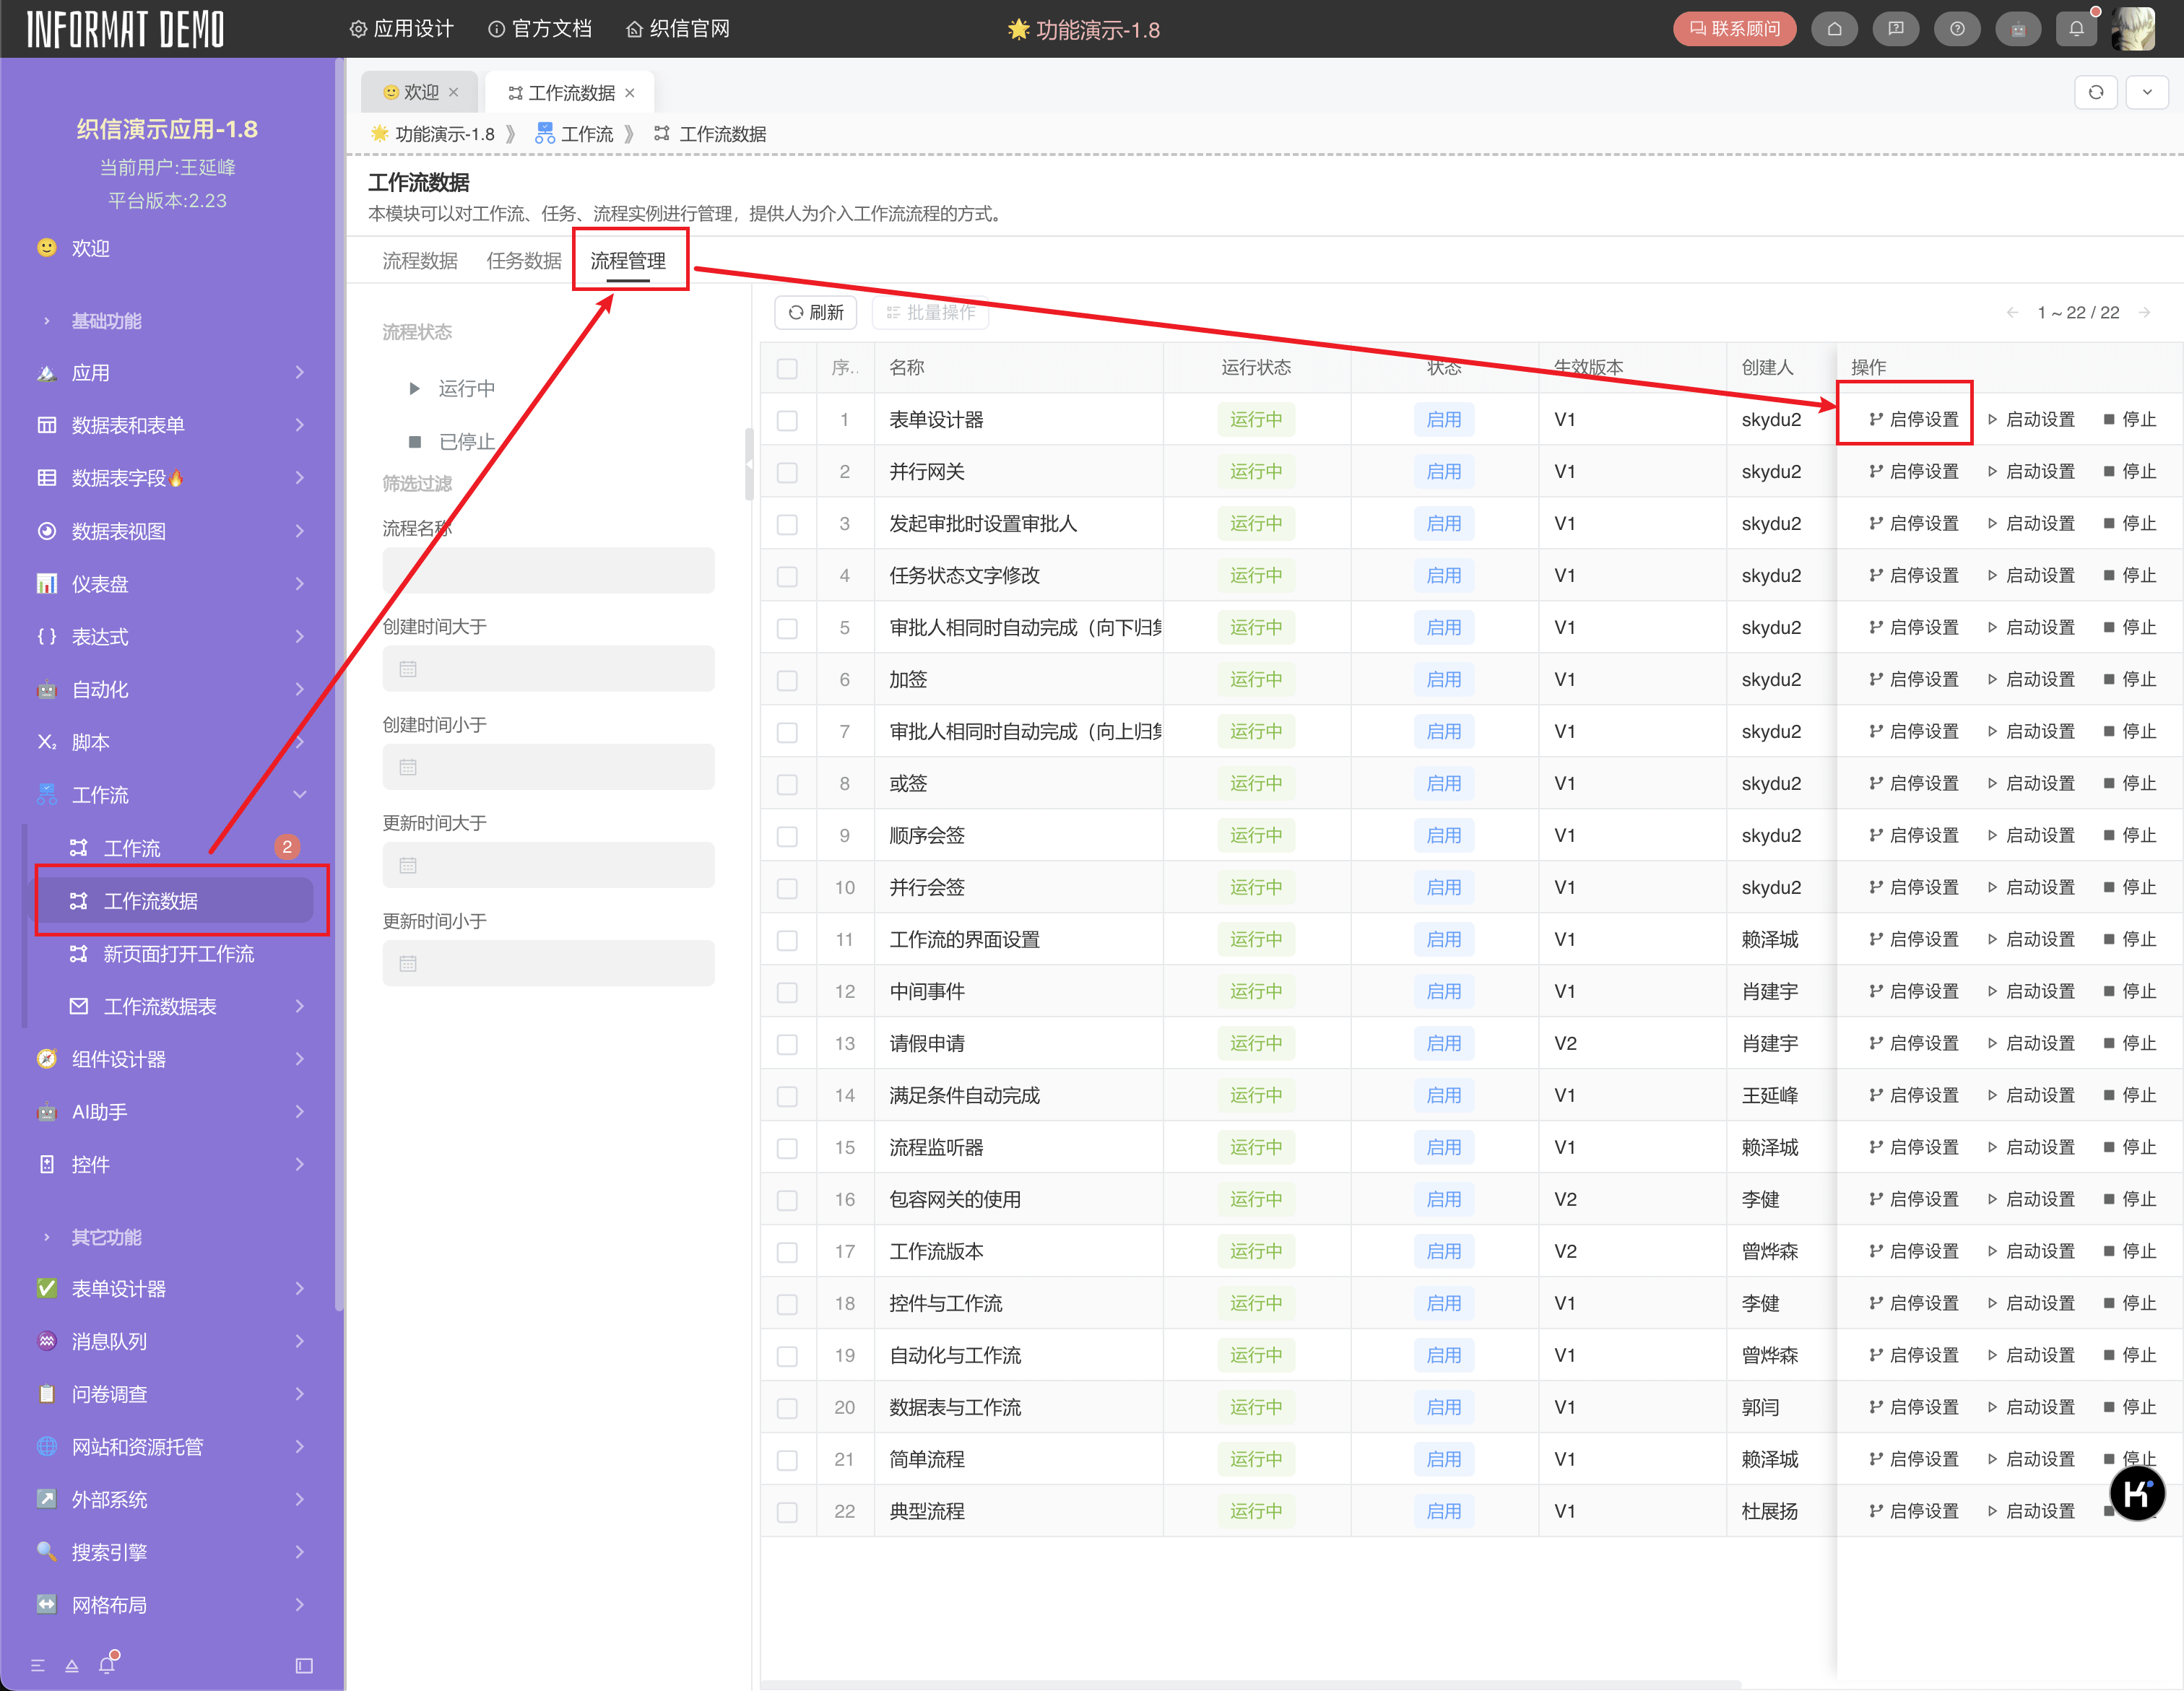Click the home icon in top bar
2184x1691 pixels.
click(x=1834, y=29)
